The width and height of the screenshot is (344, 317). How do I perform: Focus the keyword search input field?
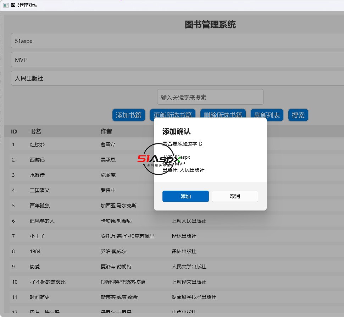[210, 97]
